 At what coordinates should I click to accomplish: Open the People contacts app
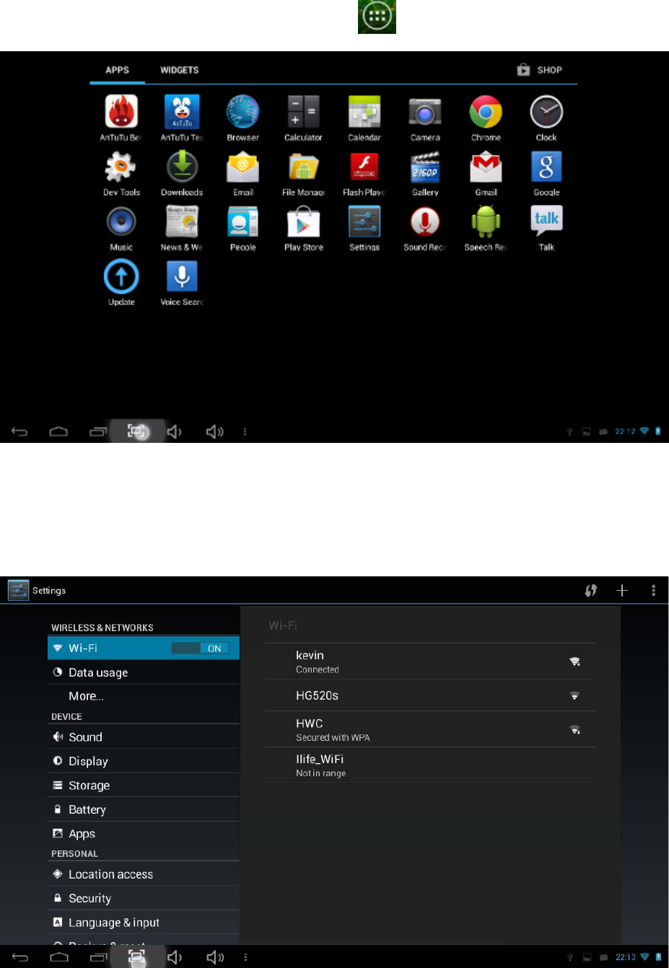[242, 227]
